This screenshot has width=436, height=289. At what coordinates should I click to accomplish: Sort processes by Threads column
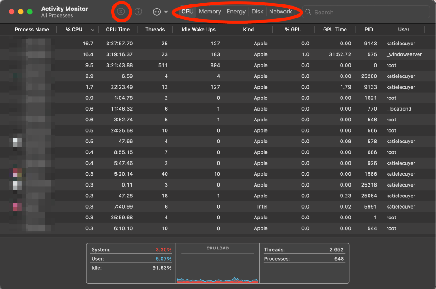[155, 30]
